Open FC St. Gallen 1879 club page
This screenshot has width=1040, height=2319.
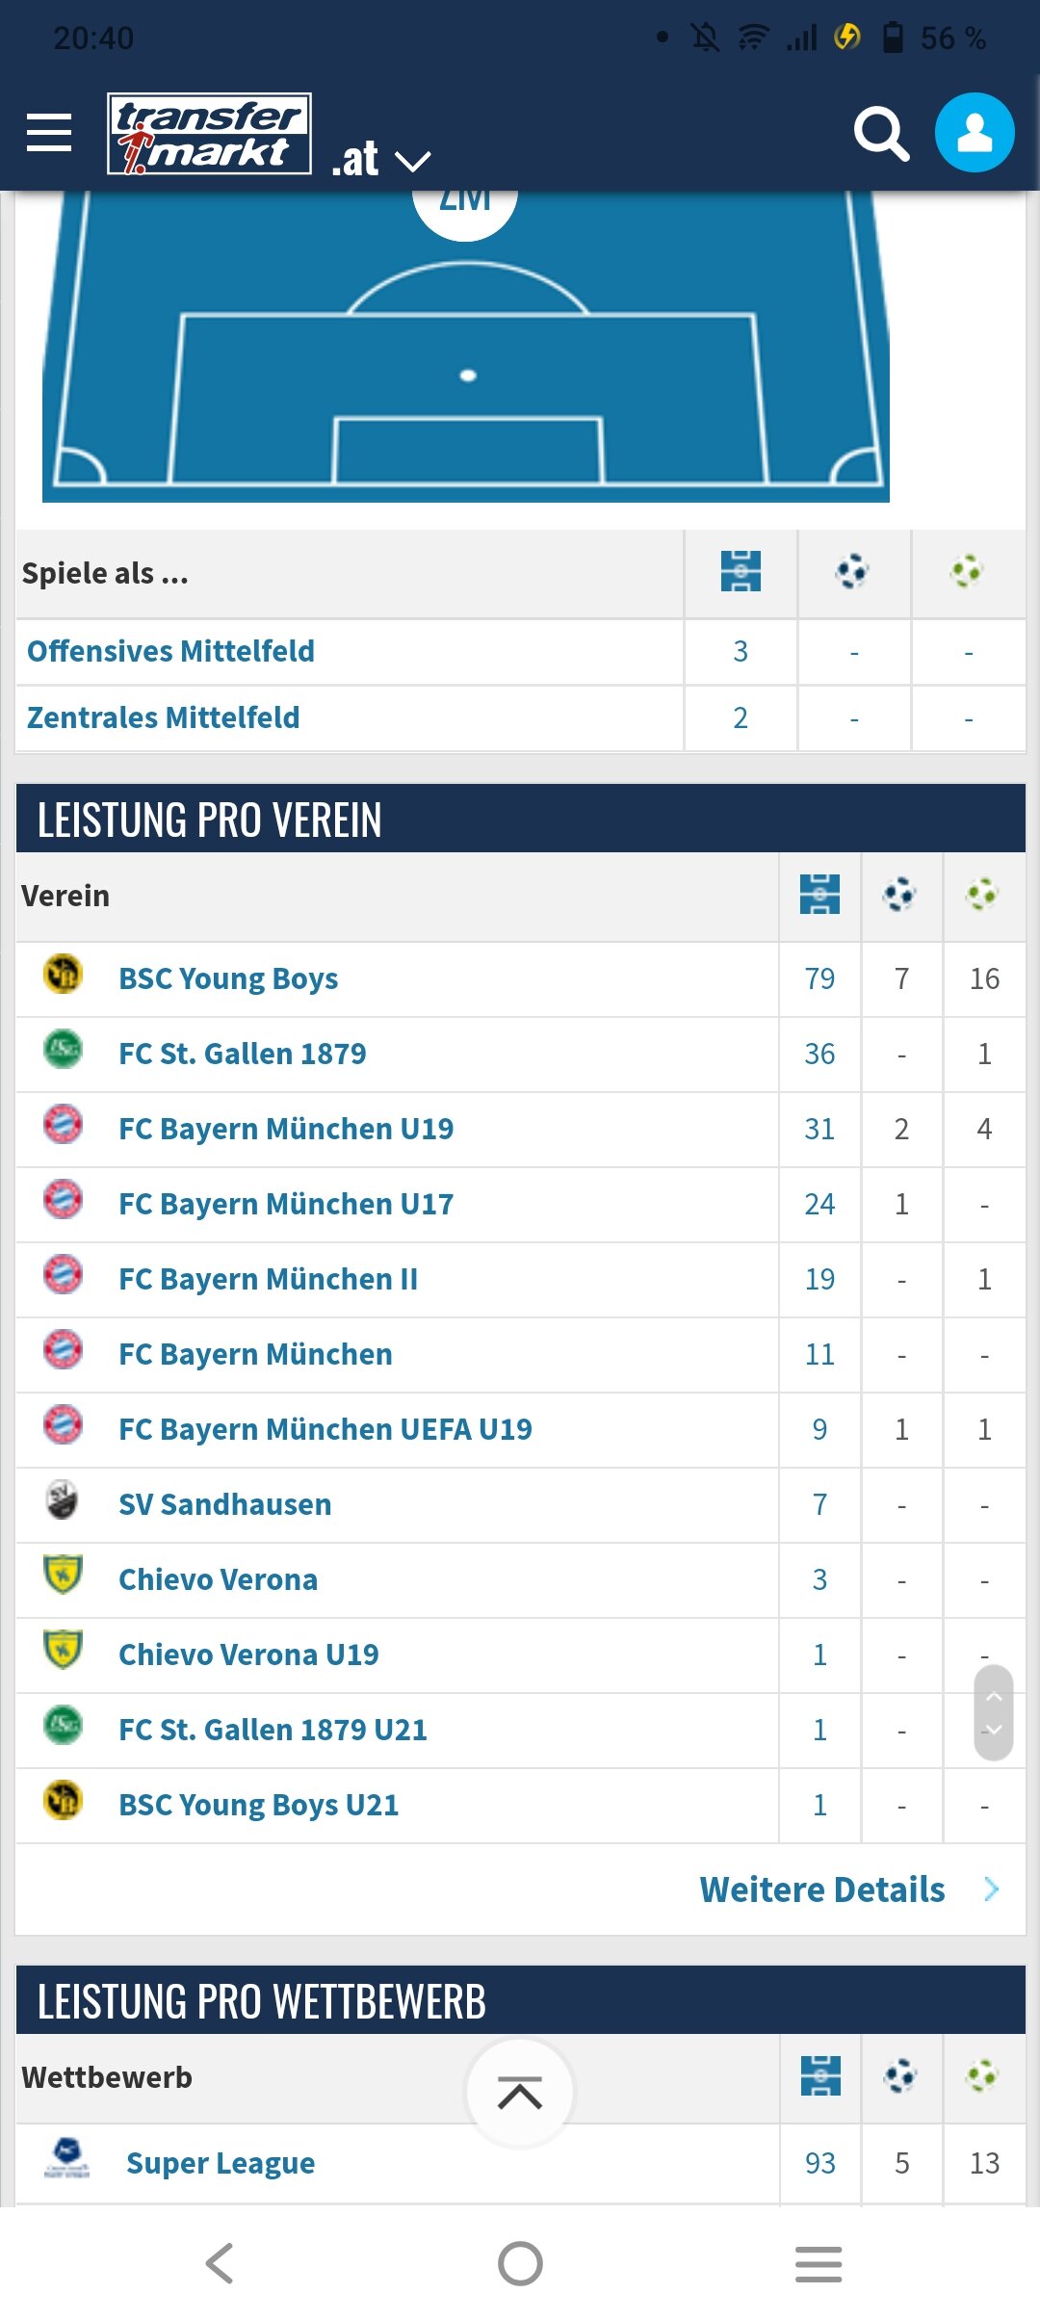coord(243,1054)
